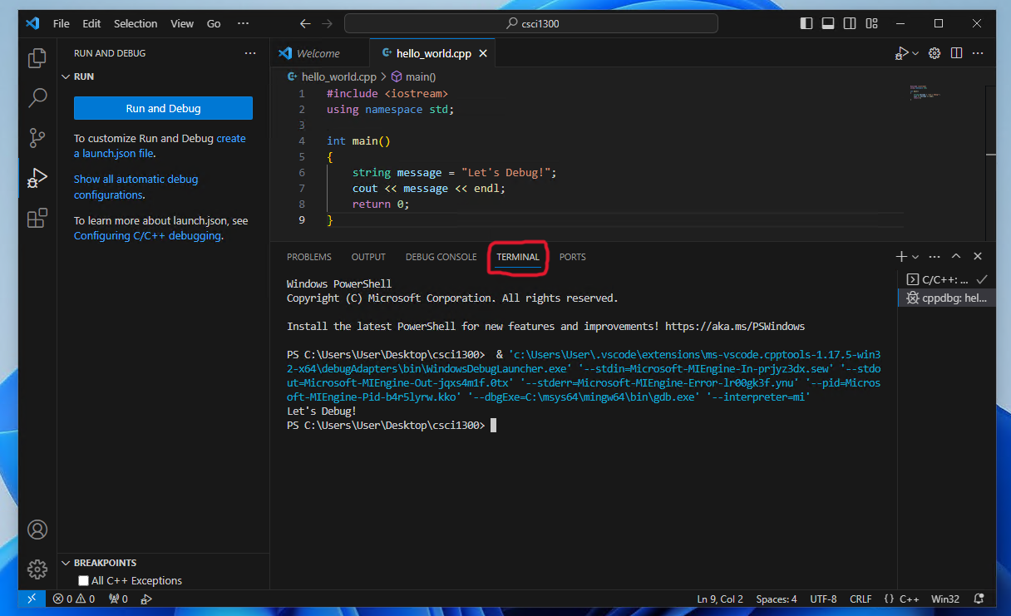Image resolution: width=1011 pixels, height=616 pixels.
Task: Open the Go menu
Action: (214, 23)
